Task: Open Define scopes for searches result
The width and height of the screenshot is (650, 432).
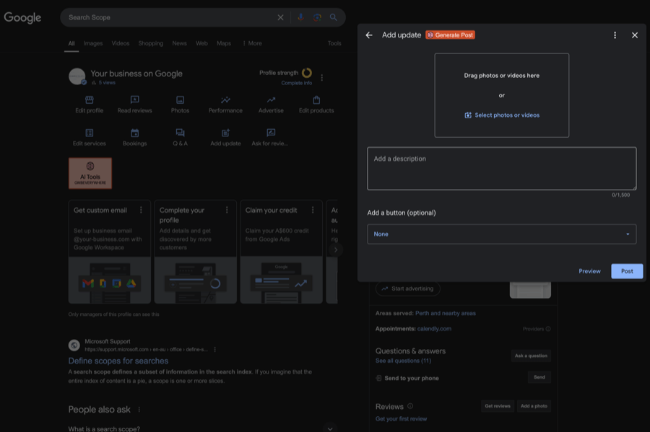Action: point(118,361)
